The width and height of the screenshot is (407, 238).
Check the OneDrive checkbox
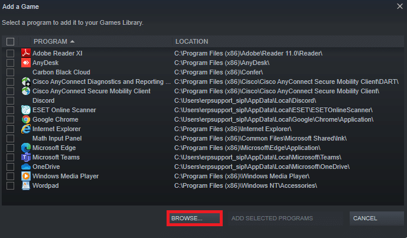tap(11, 167)
